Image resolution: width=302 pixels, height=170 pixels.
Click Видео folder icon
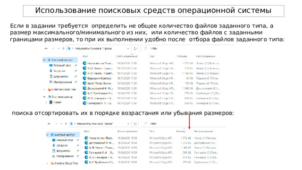tap(51, 102)
